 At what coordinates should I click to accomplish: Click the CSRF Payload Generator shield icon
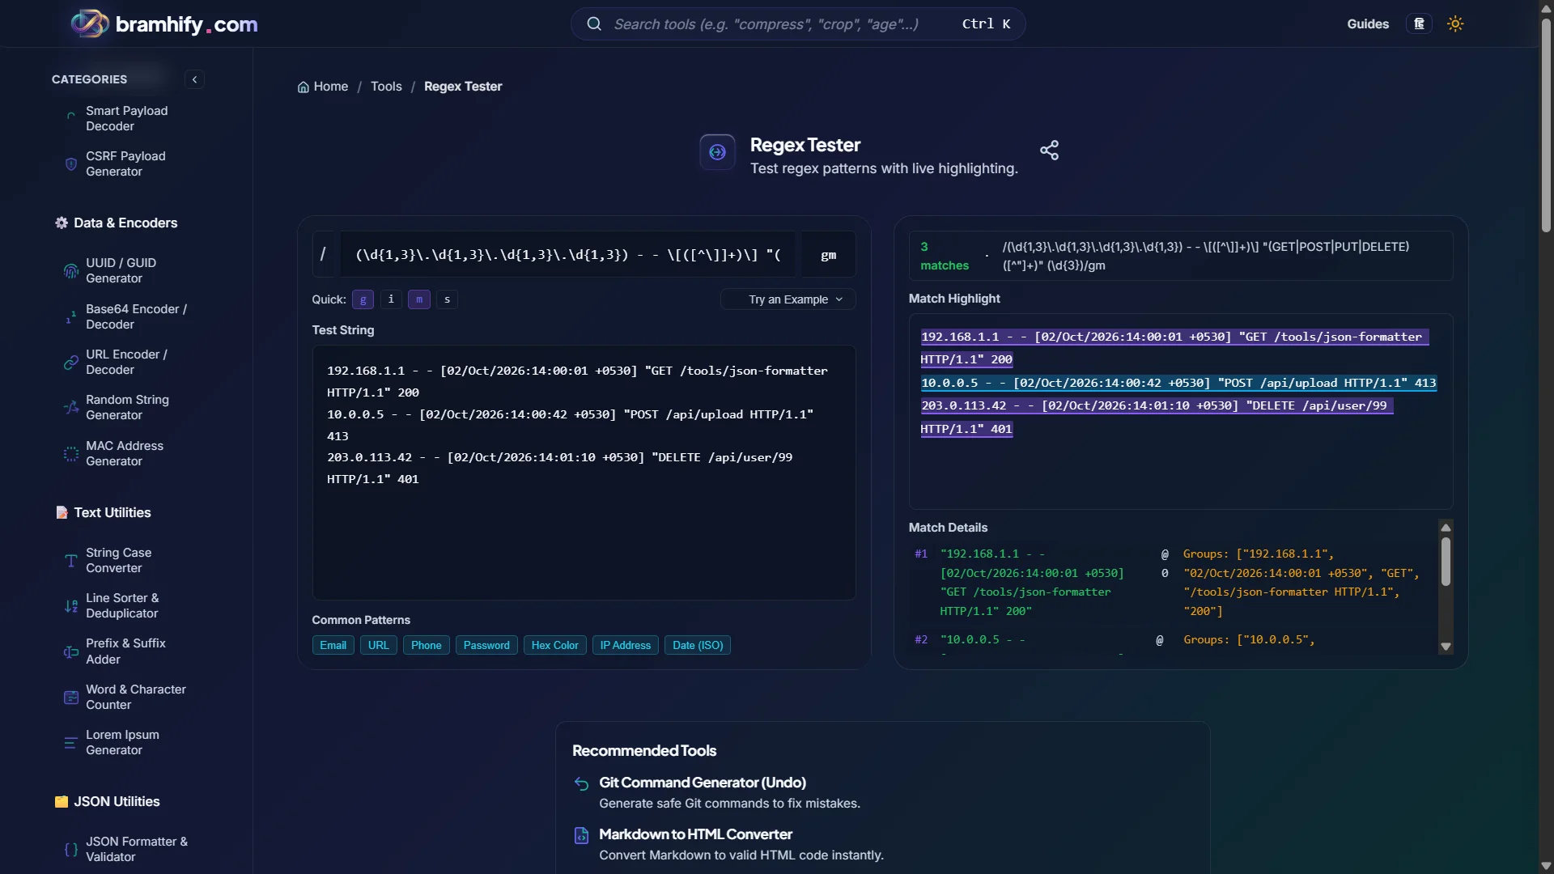71,164
